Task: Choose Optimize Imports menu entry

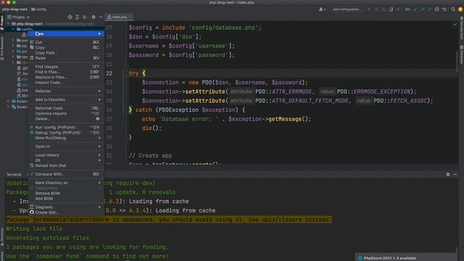Action: 66,113
